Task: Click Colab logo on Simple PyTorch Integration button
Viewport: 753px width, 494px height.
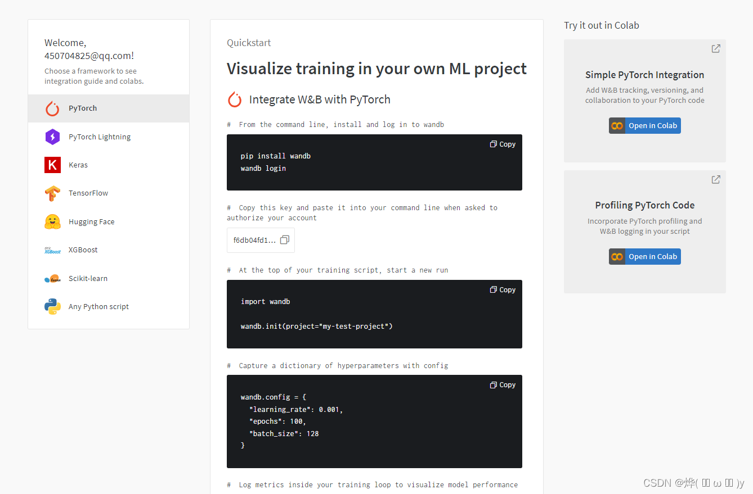Action: click(617, 125)
